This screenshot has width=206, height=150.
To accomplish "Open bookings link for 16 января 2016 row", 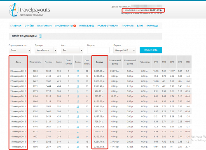I will pyautogui.click(x=78, y=137).
